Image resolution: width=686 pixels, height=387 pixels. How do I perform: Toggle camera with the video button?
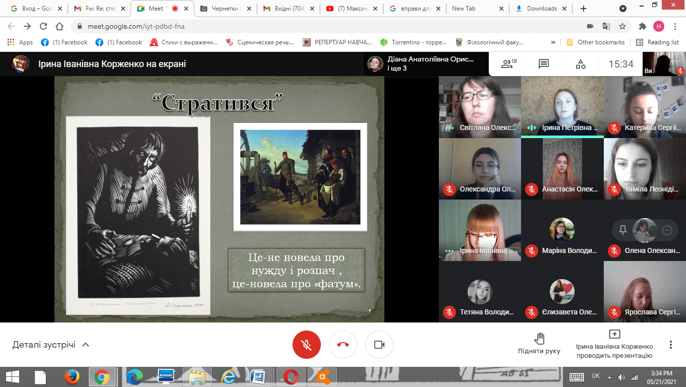[379, 345]
